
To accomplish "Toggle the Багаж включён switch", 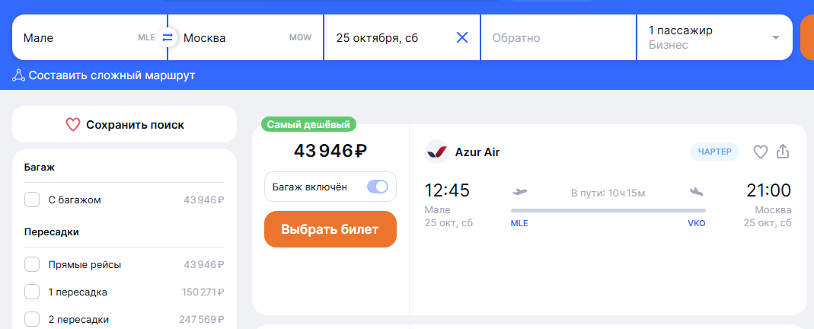I will (378, 187).
